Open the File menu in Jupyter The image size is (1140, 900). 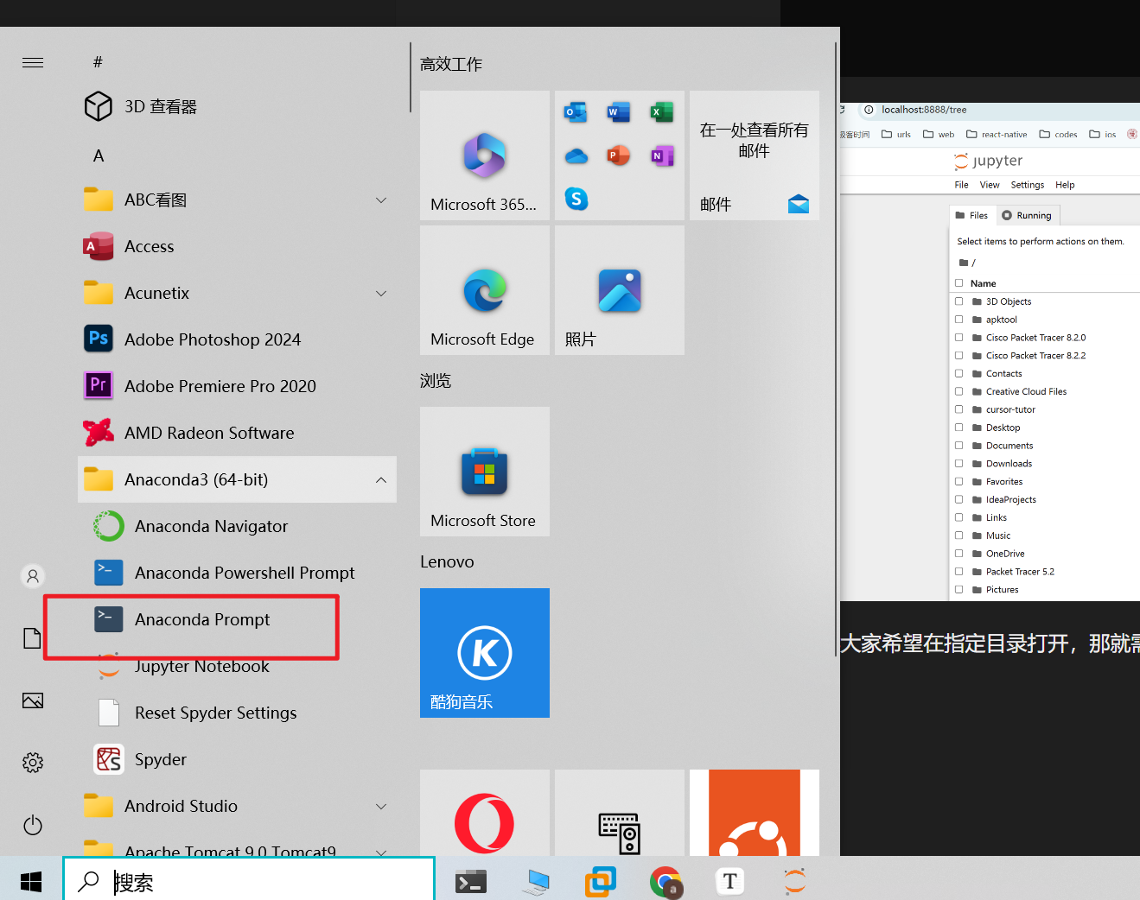(961, 185)
